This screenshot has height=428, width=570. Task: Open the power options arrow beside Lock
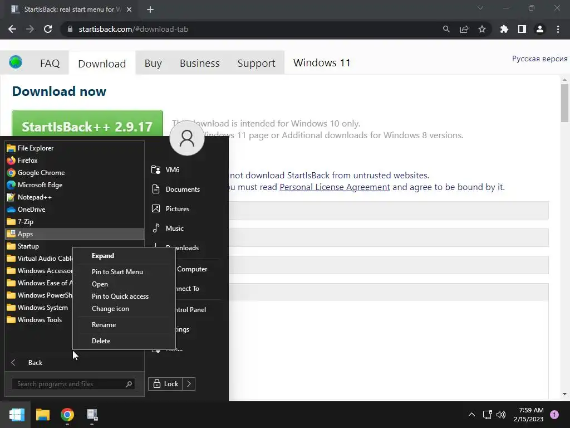pos(189,384)
